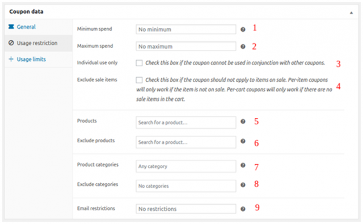The image size is (363, 224).
Task: Open the Products search selector
Action: click(186, 122)
